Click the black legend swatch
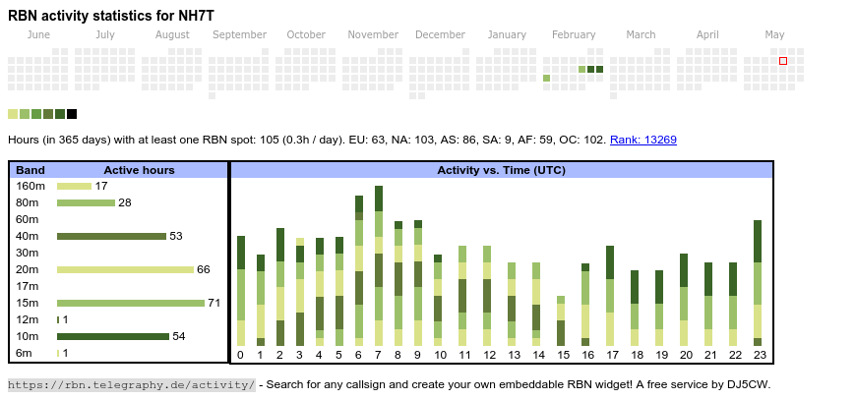Image resolution: width=856 pixels, height=400 pixels. (72, 114)
